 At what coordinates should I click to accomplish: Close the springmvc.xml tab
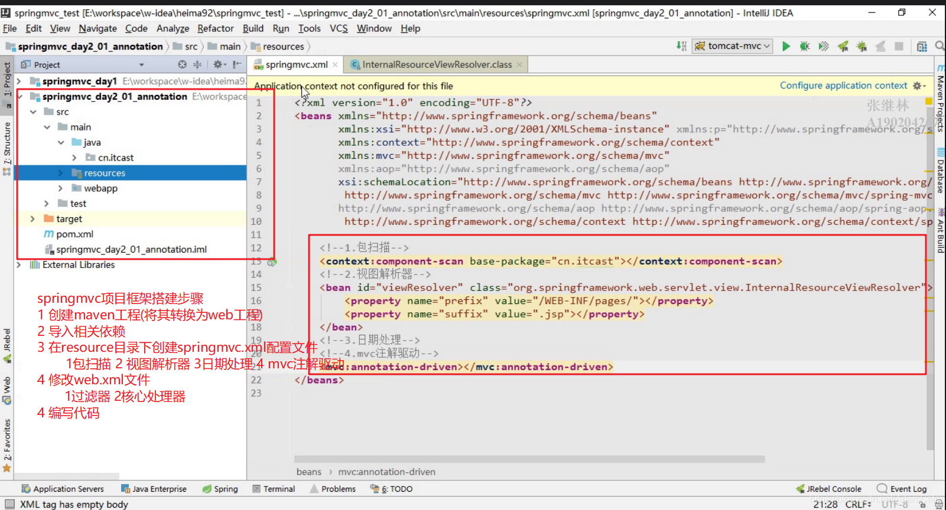pos(335,65)
